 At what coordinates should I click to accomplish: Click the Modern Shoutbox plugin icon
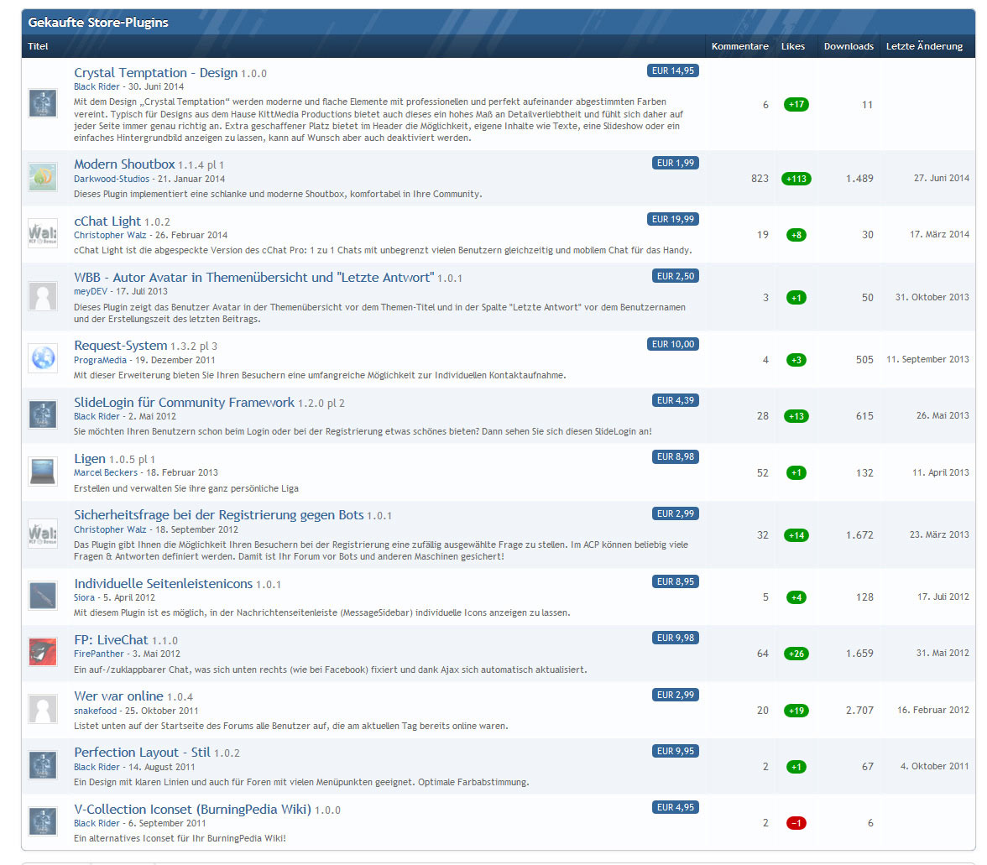pos(43,178)
